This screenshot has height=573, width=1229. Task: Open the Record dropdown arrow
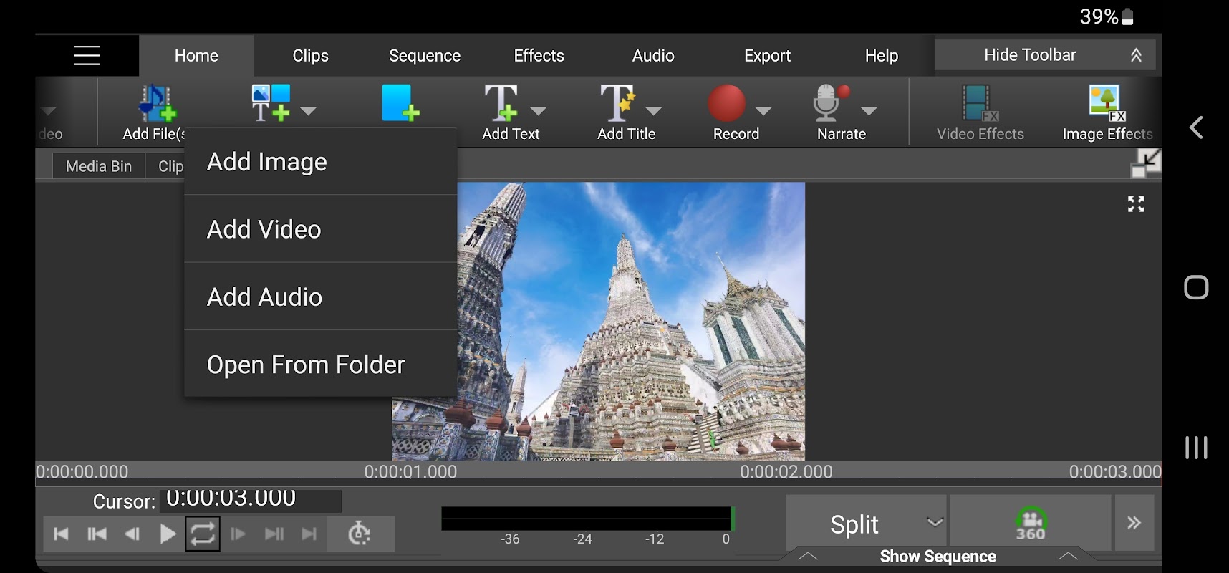click(x=763, y=111)
